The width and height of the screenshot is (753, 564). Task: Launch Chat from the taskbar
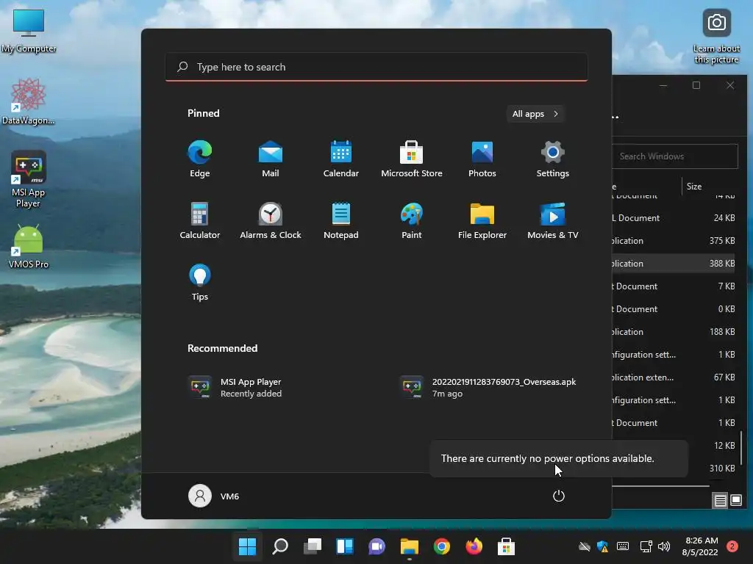pyautogui.click(x=377, y=546)
